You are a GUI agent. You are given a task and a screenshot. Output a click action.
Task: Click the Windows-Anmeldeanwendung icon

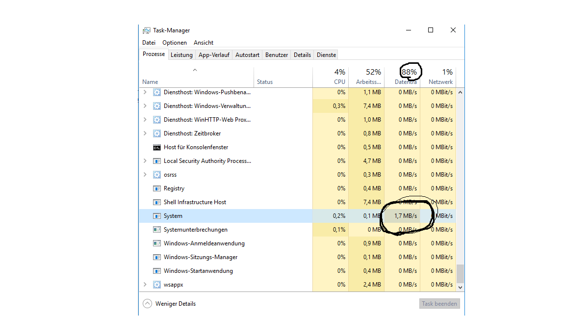click(x=157, y=243)
